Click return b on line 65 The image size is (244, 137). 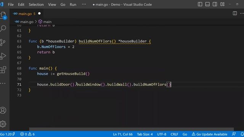coord(46,52)
